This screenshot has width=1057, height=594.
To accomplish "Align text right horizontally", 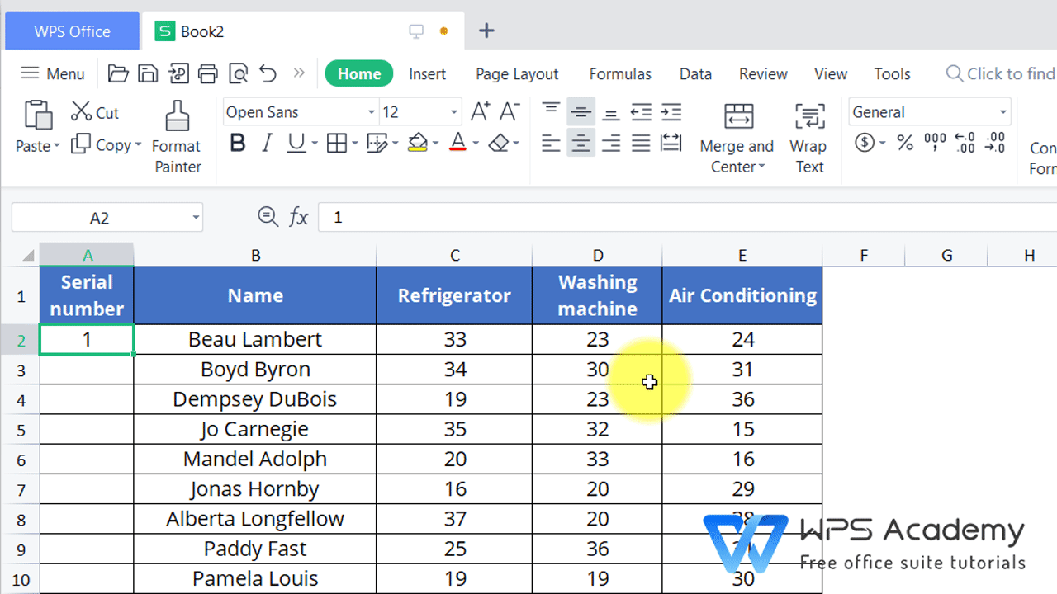I will pyautogui.click(x=611, y=144).
